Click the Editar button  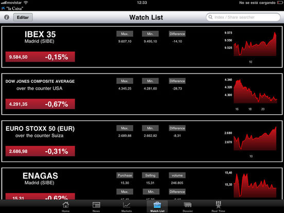(23, 17)
